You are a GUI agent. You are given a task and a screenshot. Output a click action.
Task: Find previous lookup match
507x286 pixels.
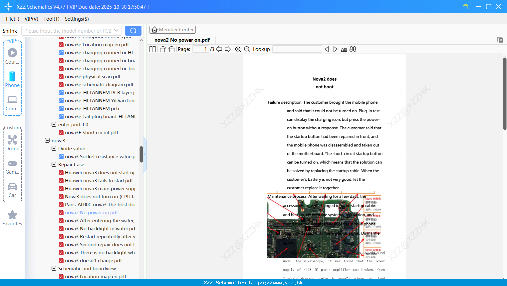[327, 49]
